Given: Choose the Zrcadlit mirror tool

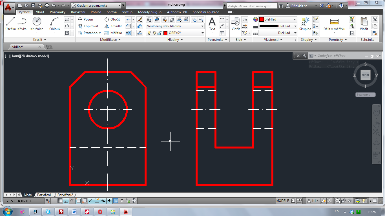Looking at the screenshot, I should (x=113, y=26).
